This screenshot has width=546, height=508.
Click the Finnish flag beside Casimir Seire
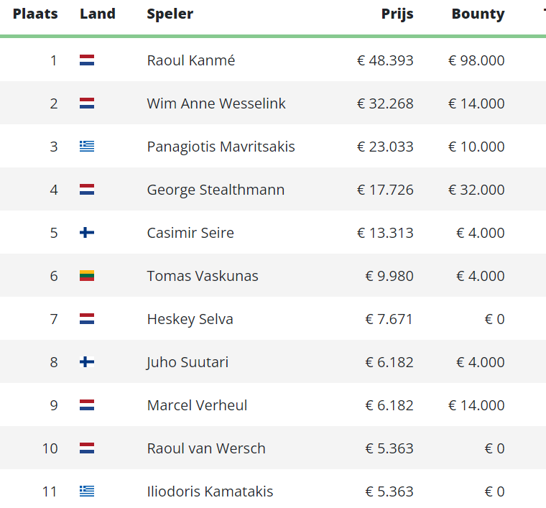pyautogui.click(x=87, y=233)
